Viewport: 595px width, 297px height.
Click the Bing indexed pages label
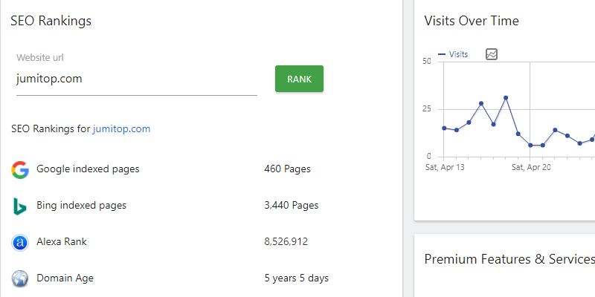[81, 206]
